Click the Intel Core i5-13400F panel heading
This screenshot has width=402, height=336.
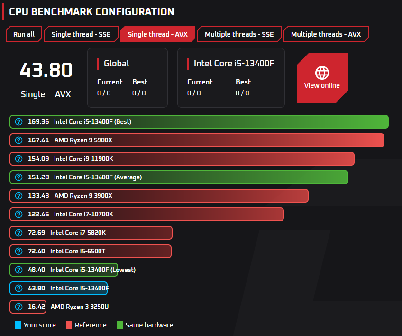[x=234, y=64]
